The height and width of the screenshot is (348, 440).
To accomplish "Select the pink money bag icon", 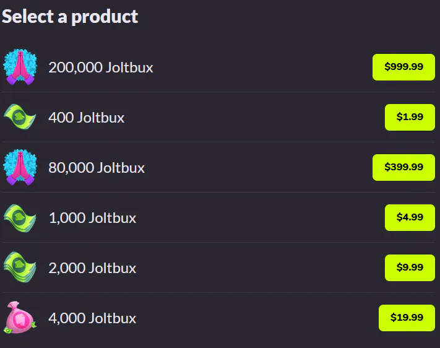I will coord(20,318).
